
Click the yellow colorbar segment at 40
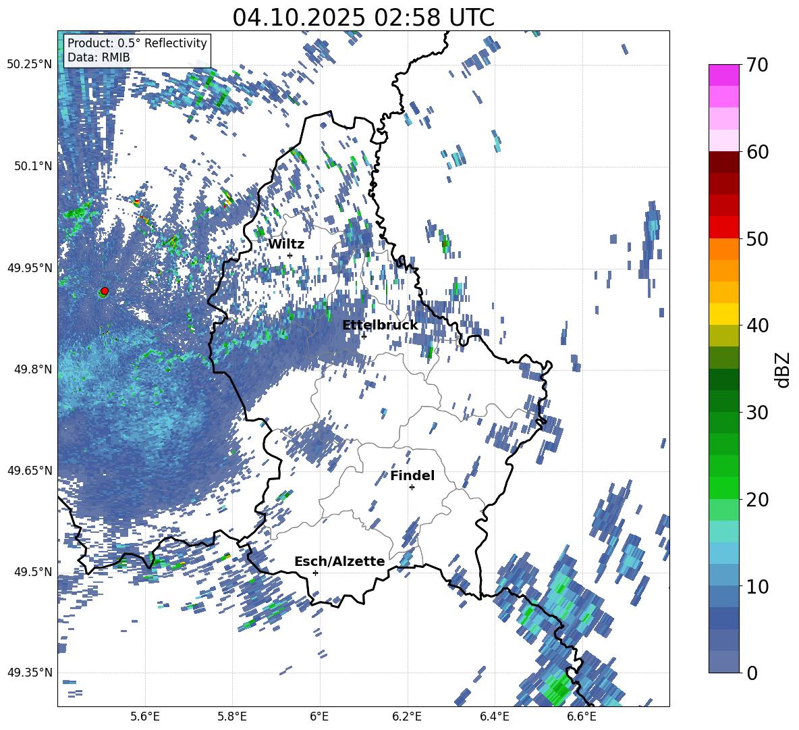pyautogui.click(x=723, y=314)
